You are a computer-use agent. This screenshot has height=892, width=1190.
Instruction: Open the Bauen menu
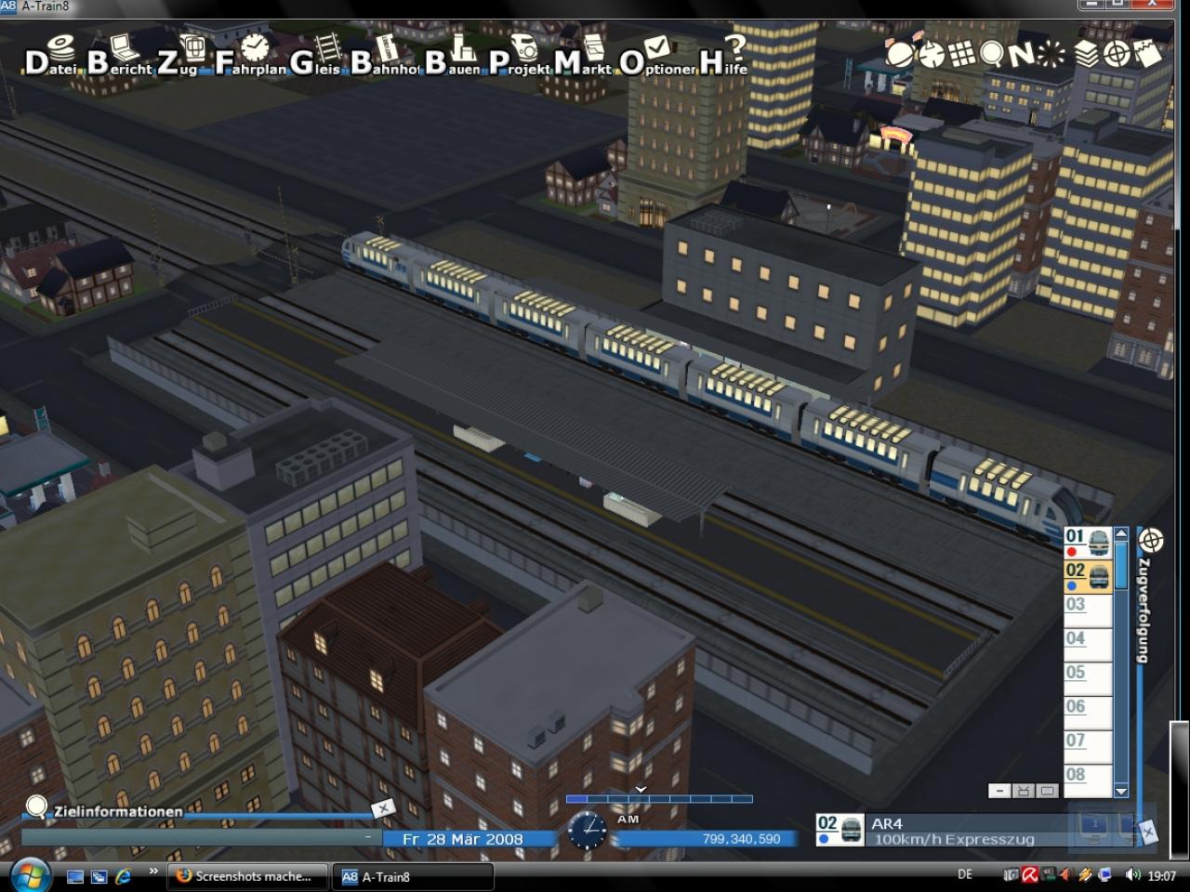(x=453, y=56)
